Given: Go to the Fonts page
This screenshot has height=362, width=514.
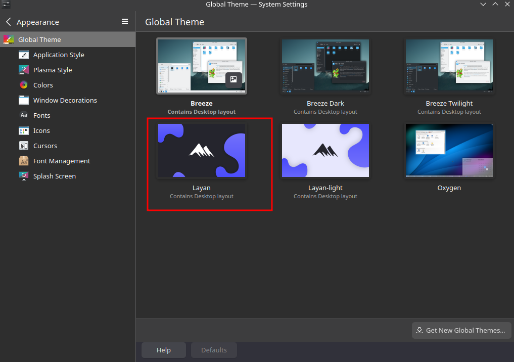Looking at the screenshot, I should tap(68, 115).
